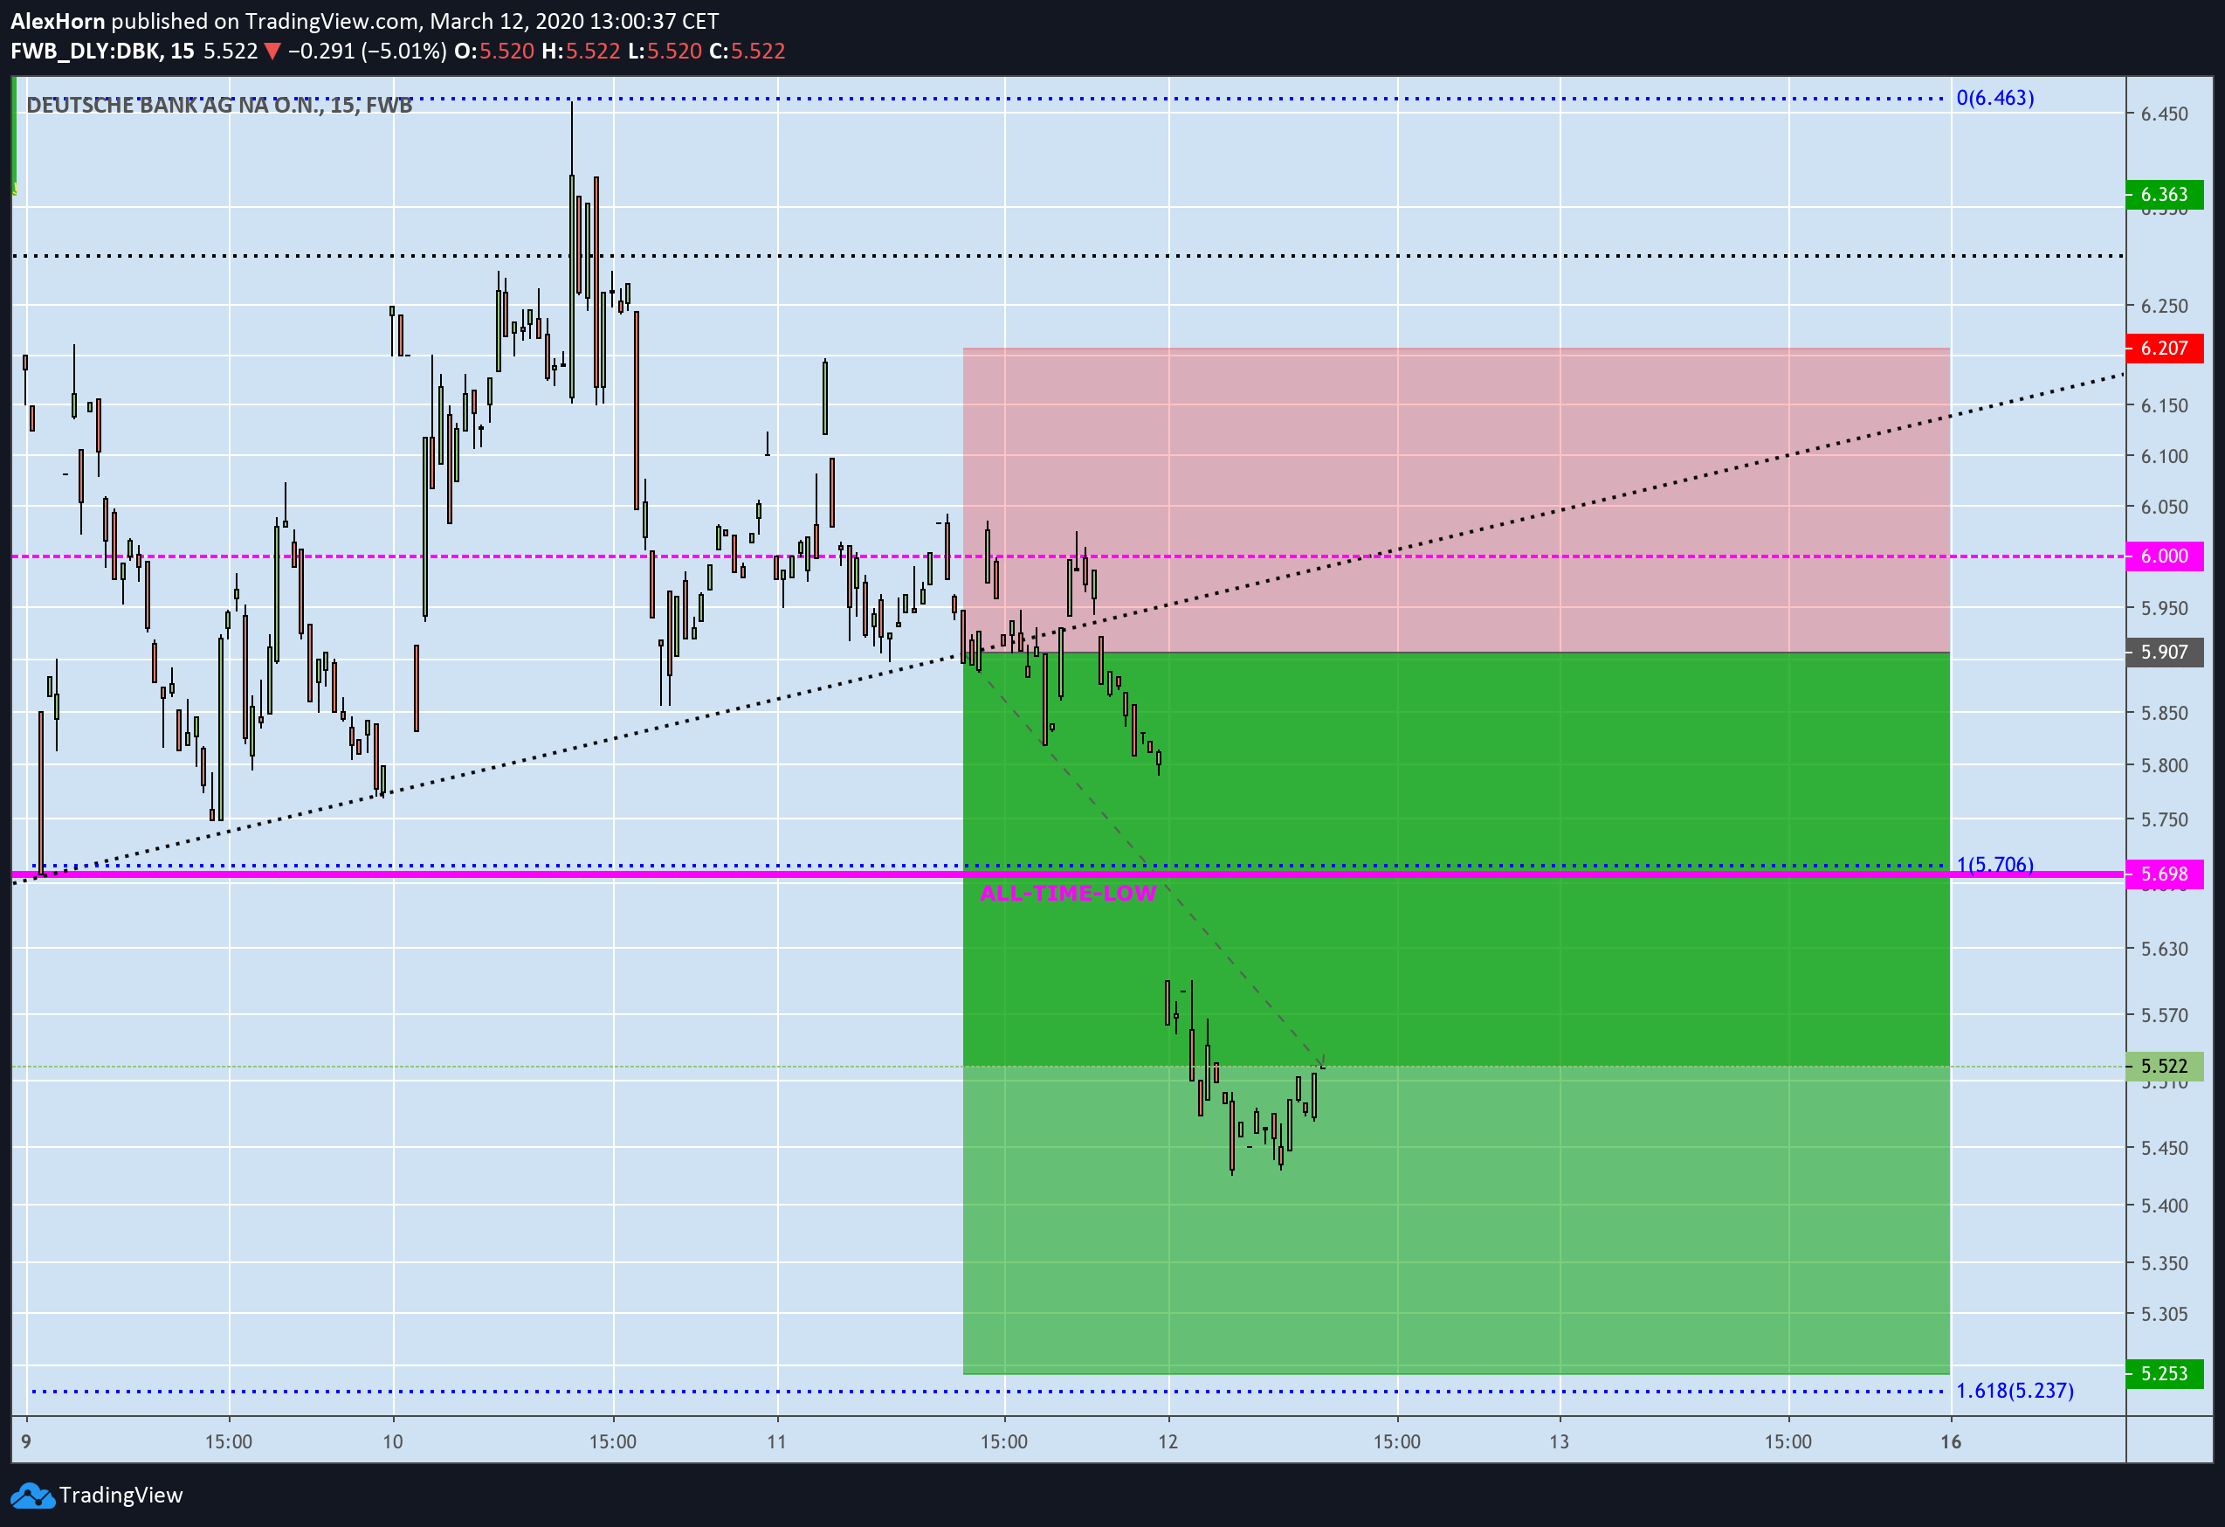
Task: Click the 5.450 price axis label
Action: coord(2165,1148)
